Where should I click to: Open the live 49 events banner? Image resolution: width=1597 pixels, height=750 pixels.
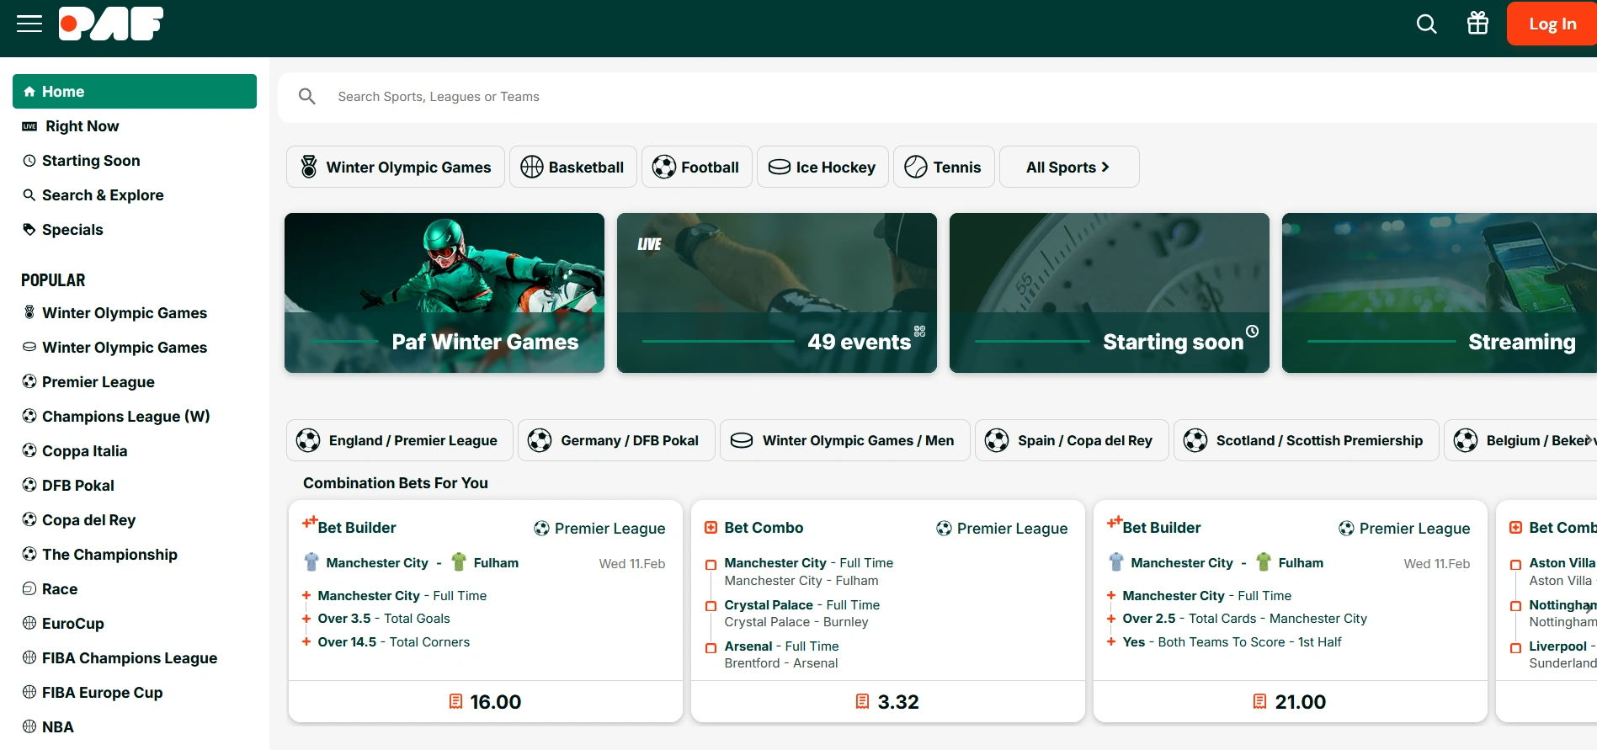777,293
